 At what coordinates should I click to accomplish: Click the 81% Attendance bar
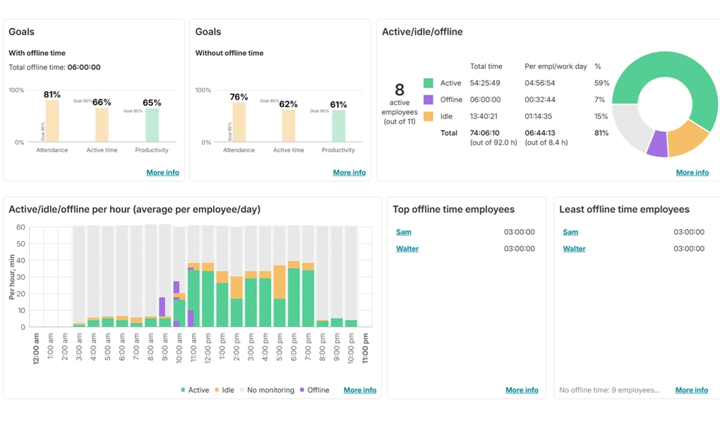click(52, 121)
